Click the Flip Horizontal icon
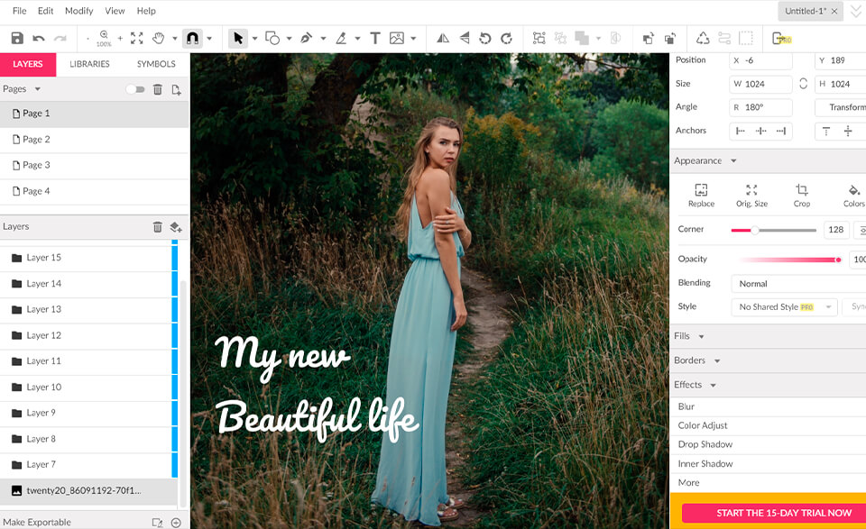This screenshot has width=866, height=529. 441,38
